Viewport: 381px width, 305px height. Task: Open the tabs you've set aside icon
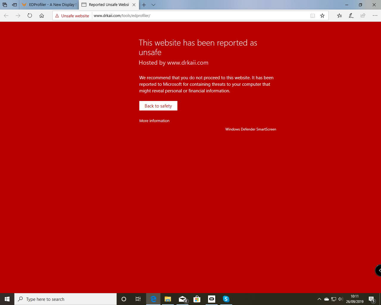(5, 5)
